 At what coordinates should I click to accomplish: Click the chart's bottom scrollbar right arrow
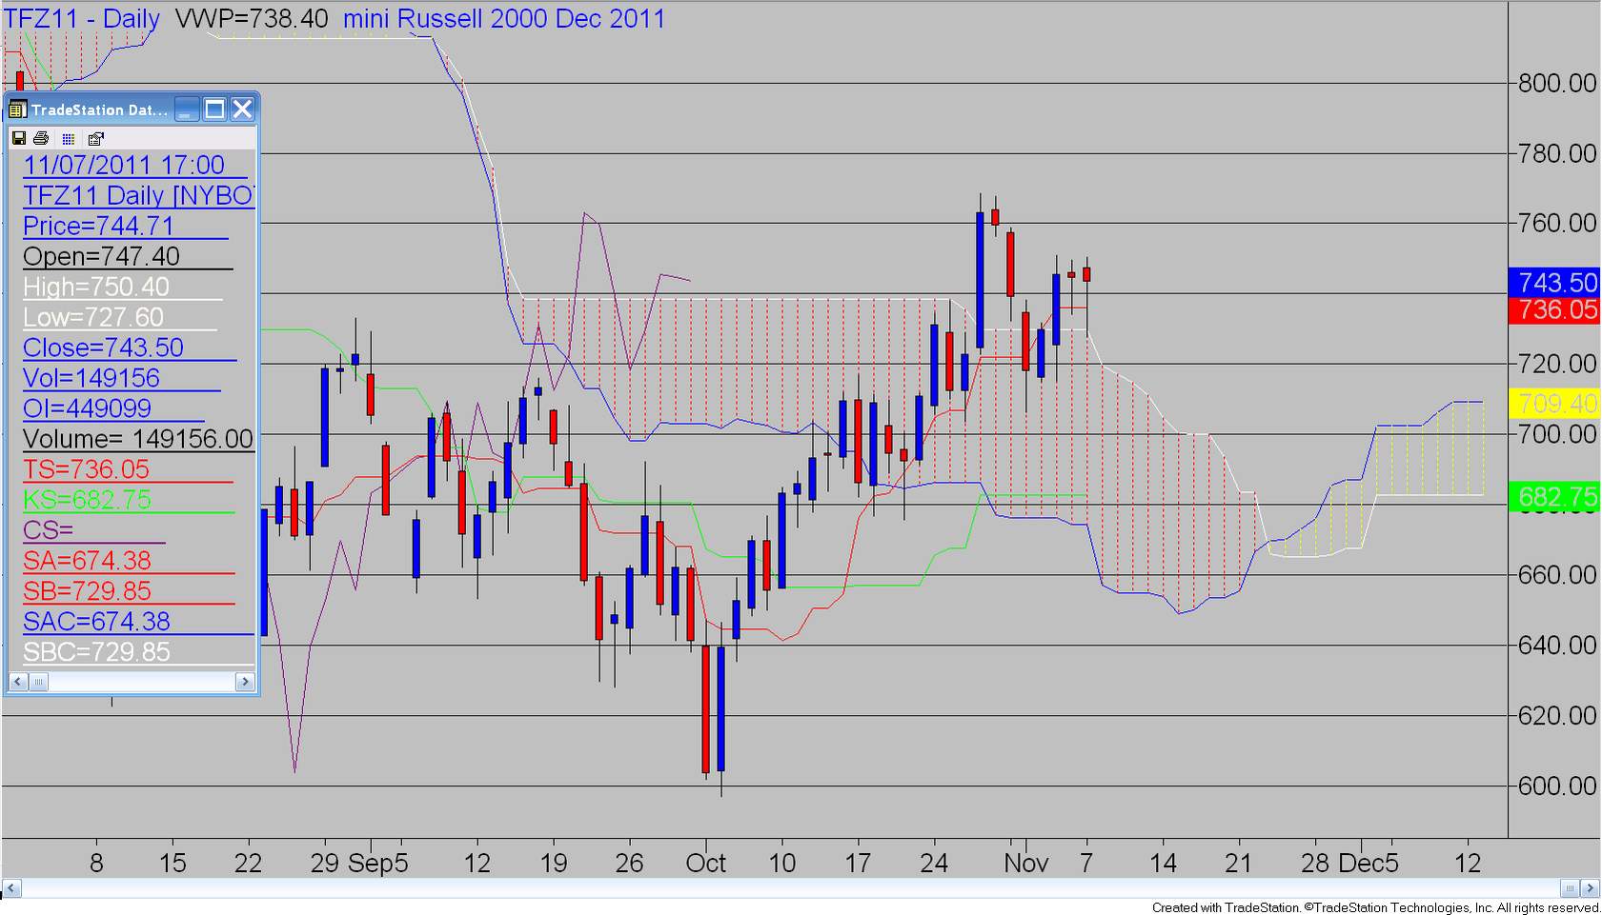coord(1591,888)
